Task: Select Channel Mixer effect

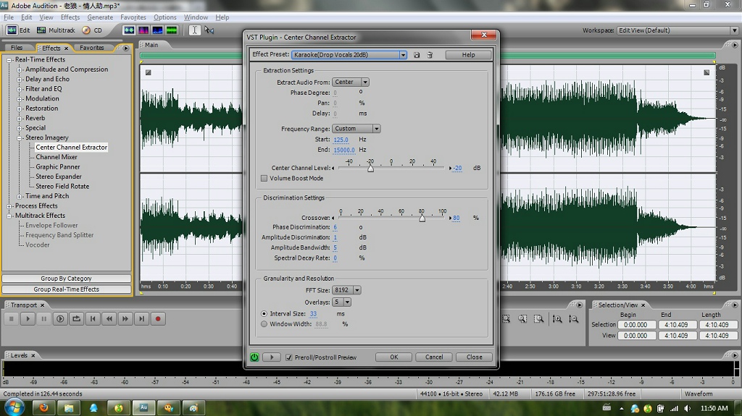Action: tap(57, 157)
